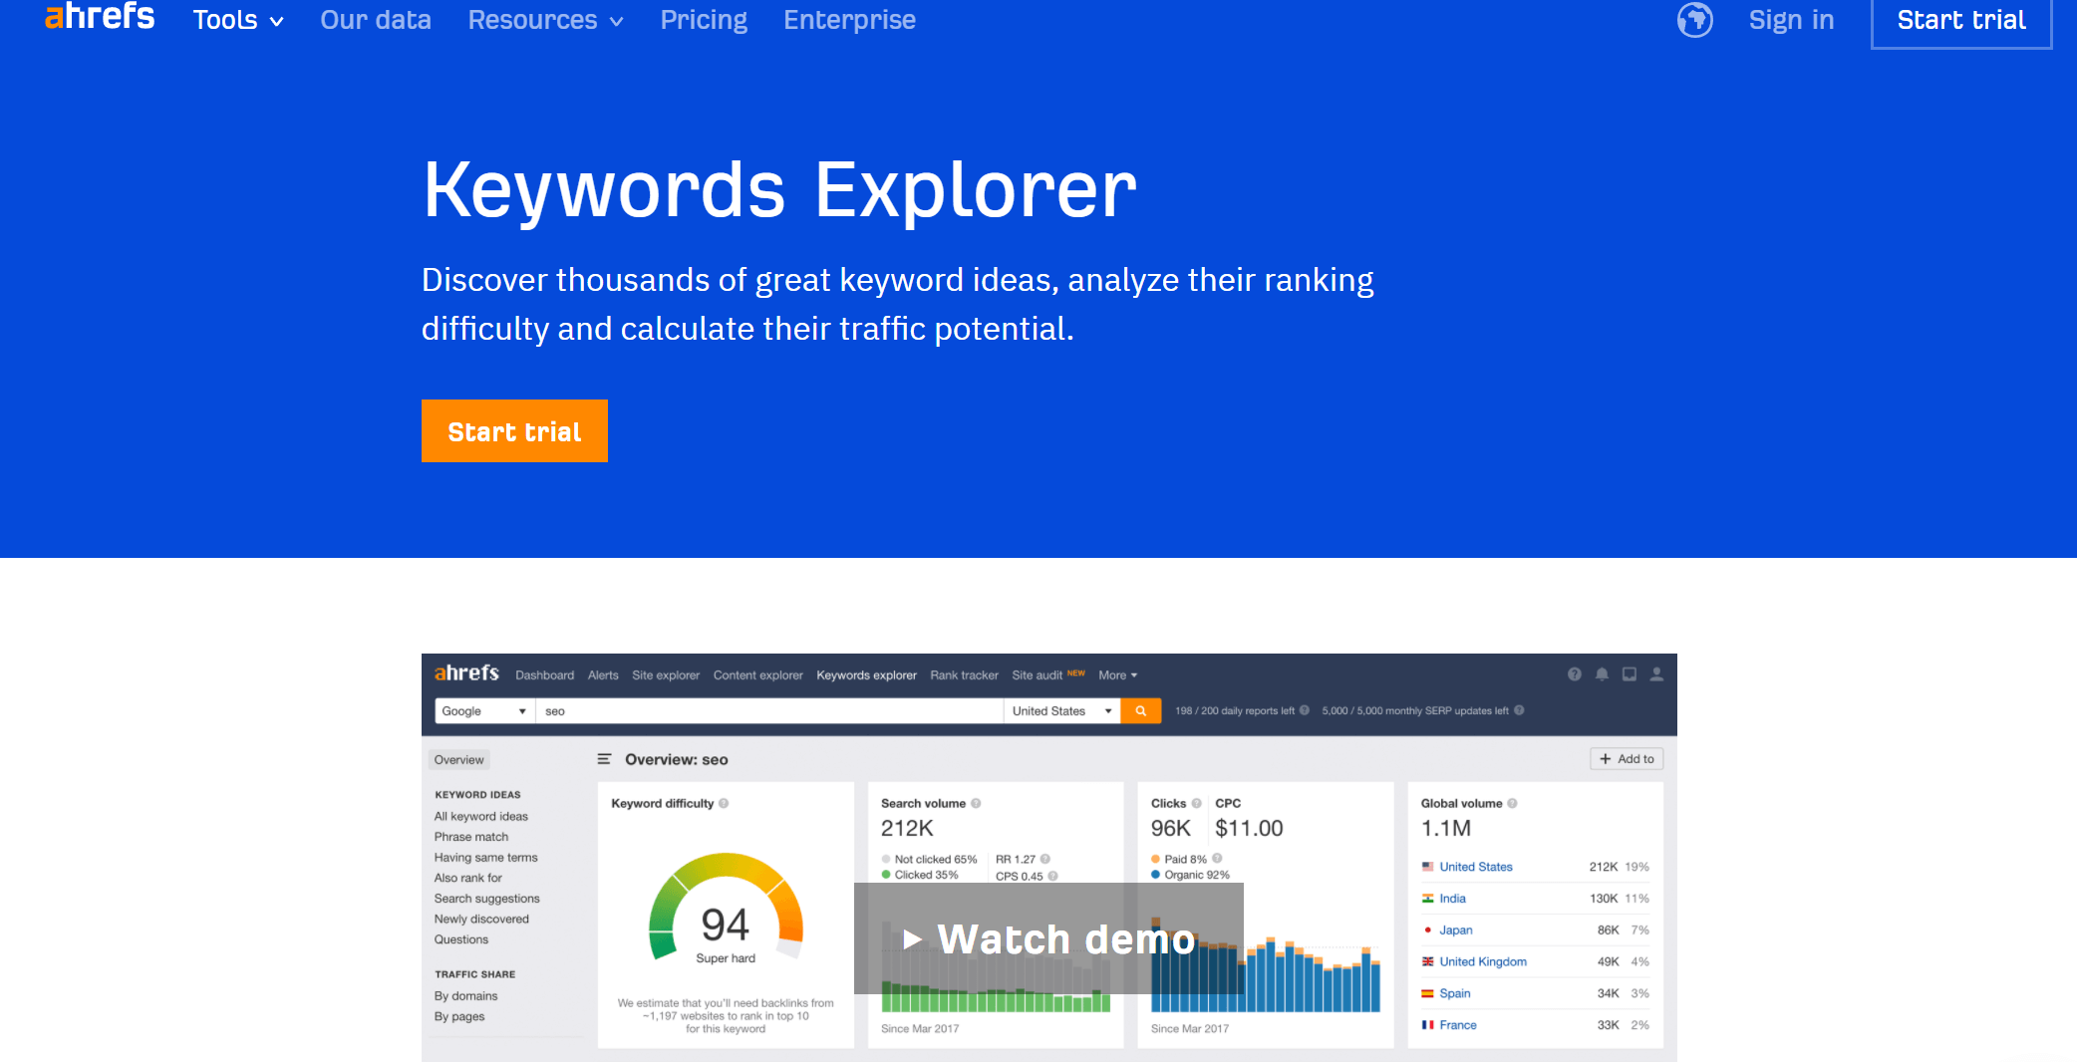Viewport: 2077px width, 1062px height.
Task: Switch to the Rank tracker tab
Action: (963, 674)
